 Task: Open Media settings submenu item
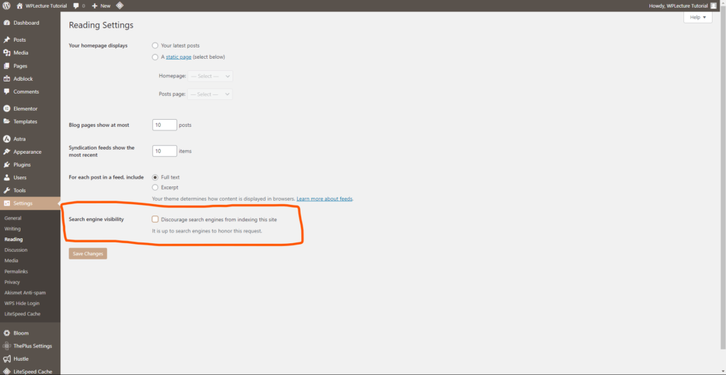11,261
